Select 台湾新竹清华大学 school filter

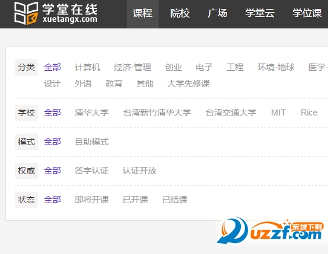click(x=157, y=112)
